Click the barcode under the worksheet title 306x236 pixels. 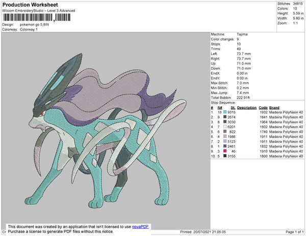pos(37,17)
